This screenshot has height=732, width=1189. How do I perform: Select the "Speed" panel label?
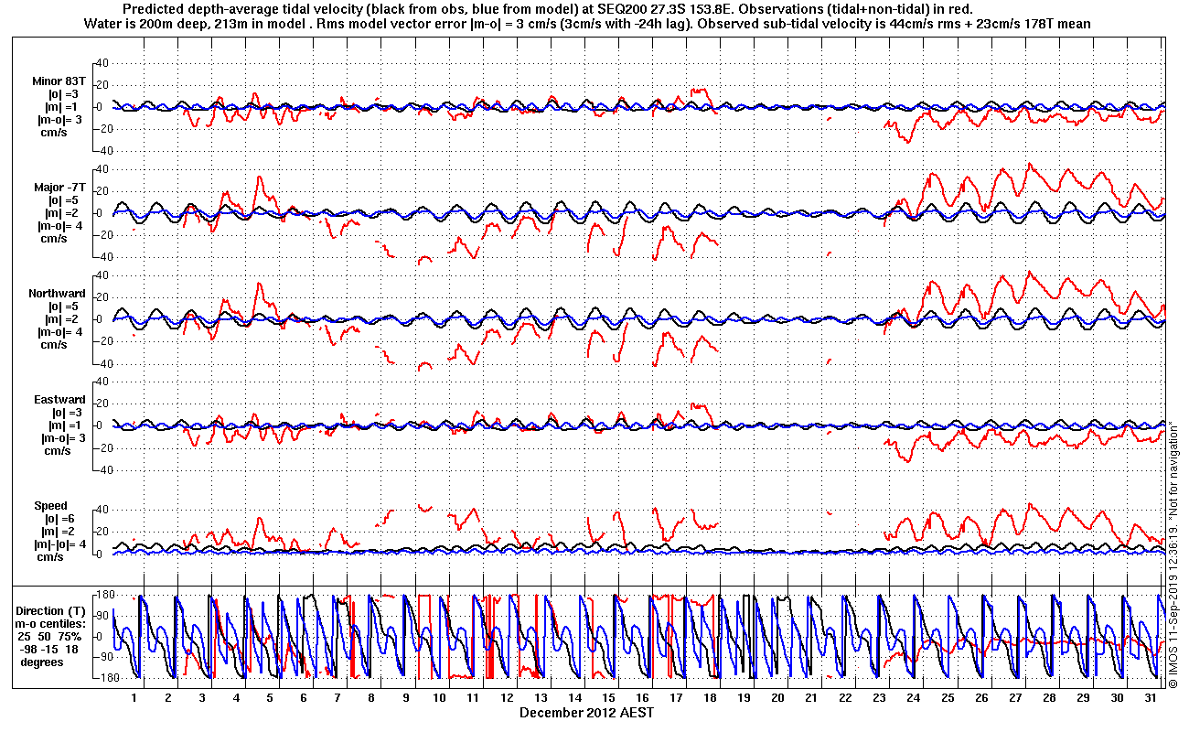[50, 506]
